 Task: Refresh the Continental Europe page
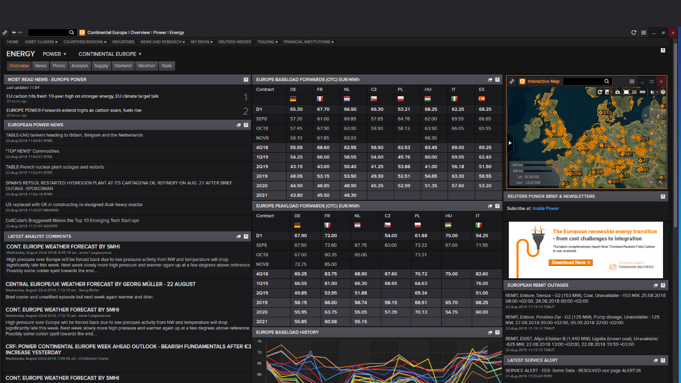(x=634, y=33)
